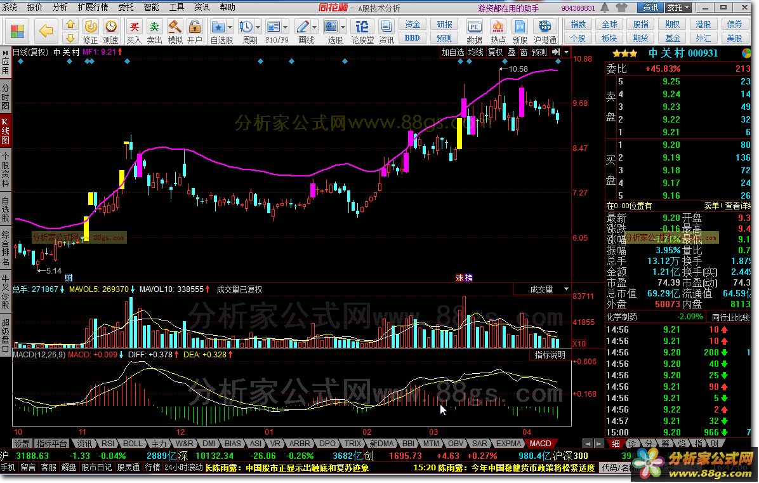Click the 修正 refresh icon
This screenshot has height=483, width=759.
coord(91,27)
